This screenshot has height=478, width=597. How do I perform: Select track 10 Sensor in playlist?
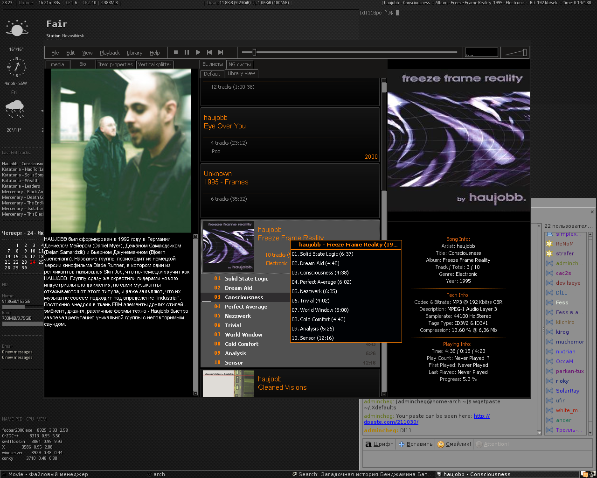click(x=289, y=363)
